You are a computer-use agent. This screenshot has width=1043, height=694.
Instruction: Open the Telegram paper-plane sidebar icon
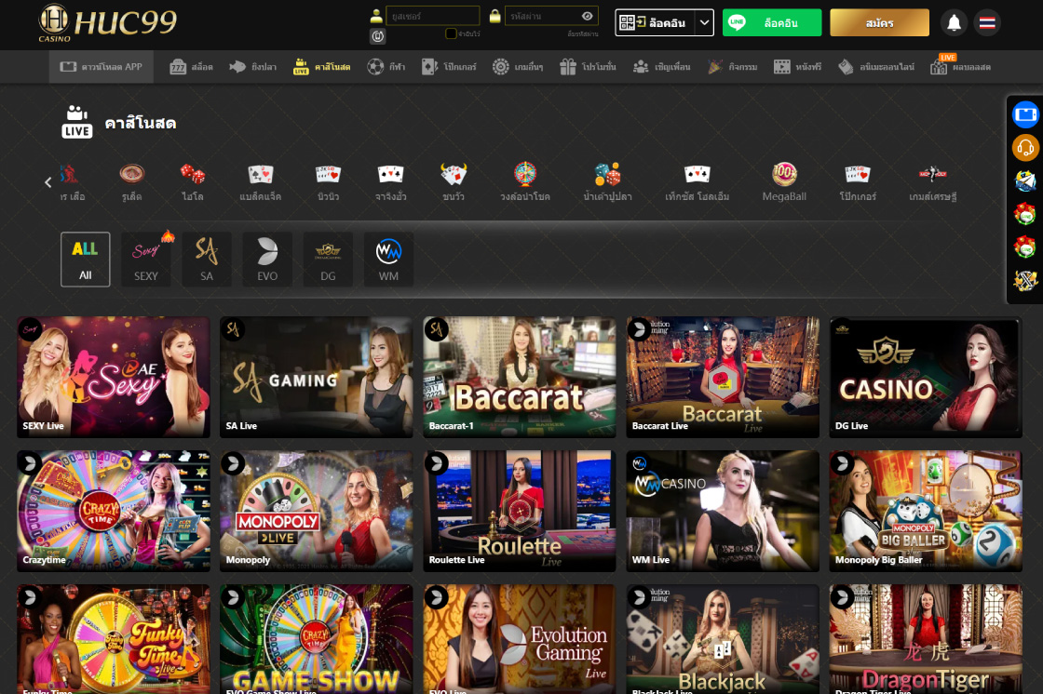tap(1025, 180)
